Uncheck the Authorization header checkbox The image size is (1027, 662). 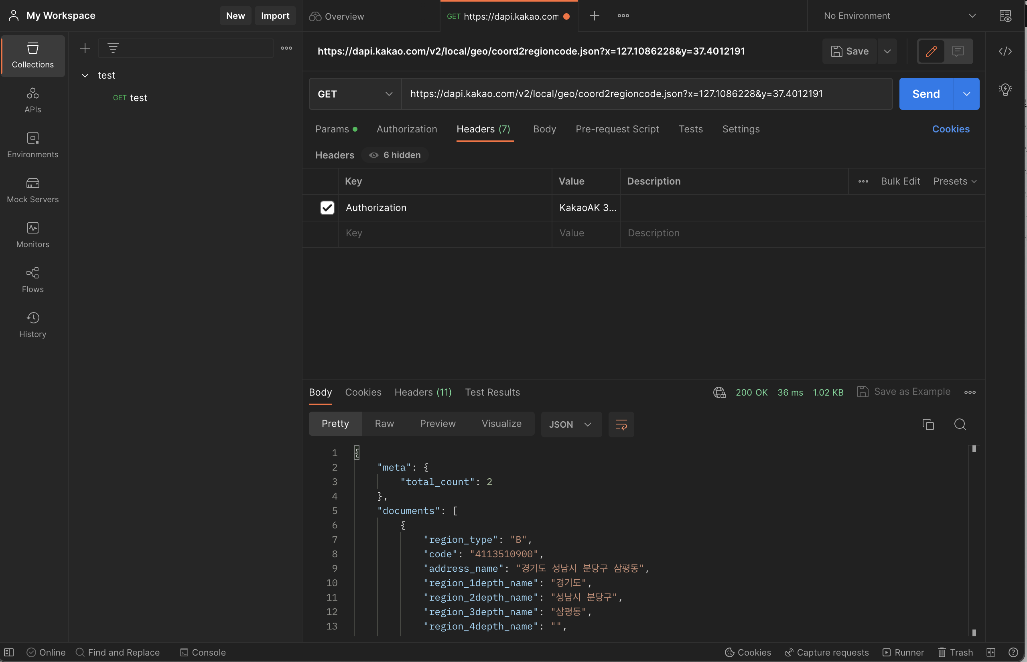pos(327,208)
